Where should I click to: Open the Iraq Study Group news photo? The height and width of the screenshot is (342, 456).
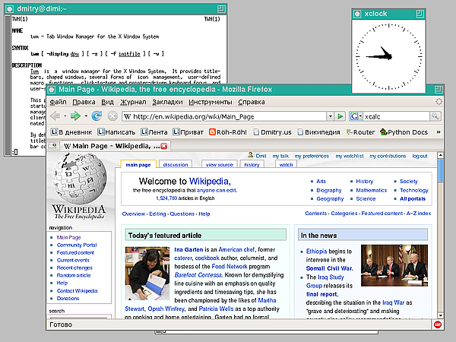pyautogui.click(x=394, y=265)
